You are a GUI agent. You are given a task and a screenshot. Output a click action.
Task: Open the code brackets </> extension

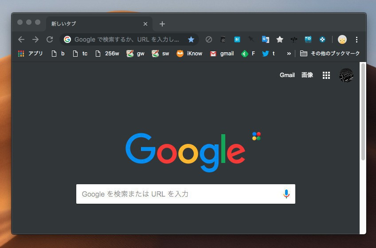pyautogui.click(x=294, y=39)
